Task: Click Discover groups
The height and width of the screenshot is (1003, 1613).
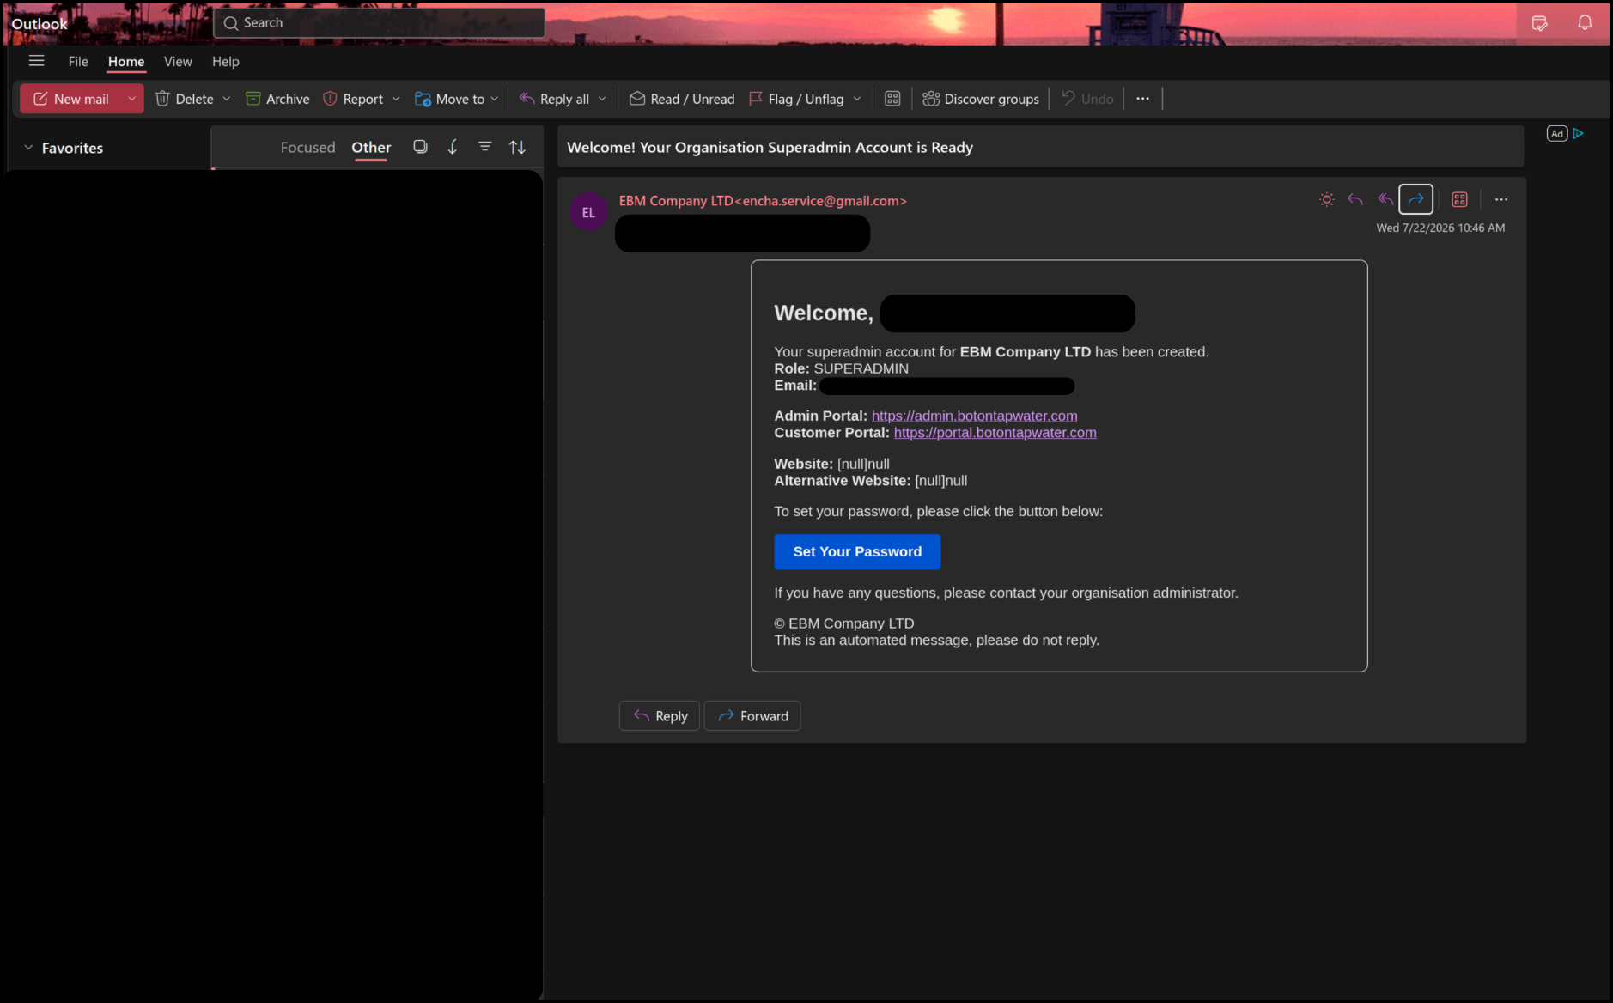Action: [981, 99]
